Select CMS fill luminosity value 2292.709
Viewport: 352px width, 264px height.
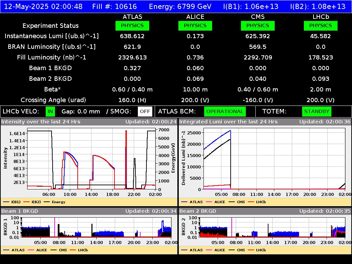click(258, 57)
